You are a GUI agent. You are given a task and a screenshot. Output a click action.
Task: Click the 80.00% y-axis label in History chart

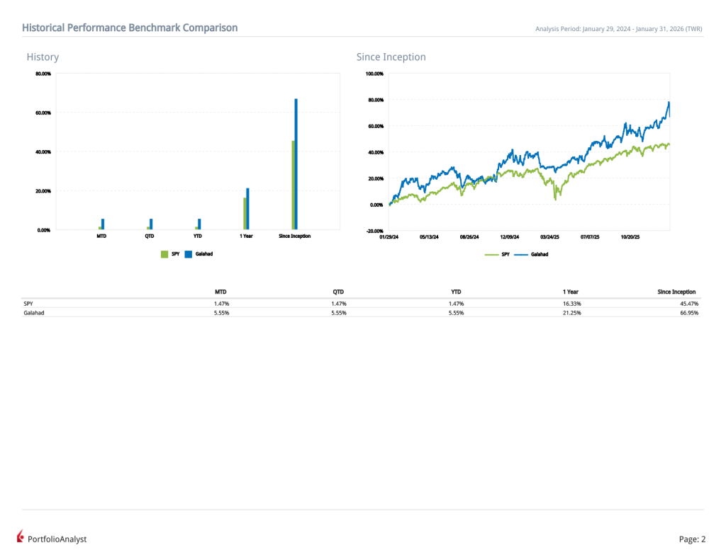(43, 74)
